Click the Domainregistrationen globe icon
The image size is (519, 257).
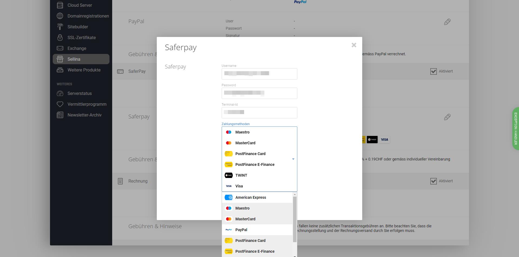60,16
